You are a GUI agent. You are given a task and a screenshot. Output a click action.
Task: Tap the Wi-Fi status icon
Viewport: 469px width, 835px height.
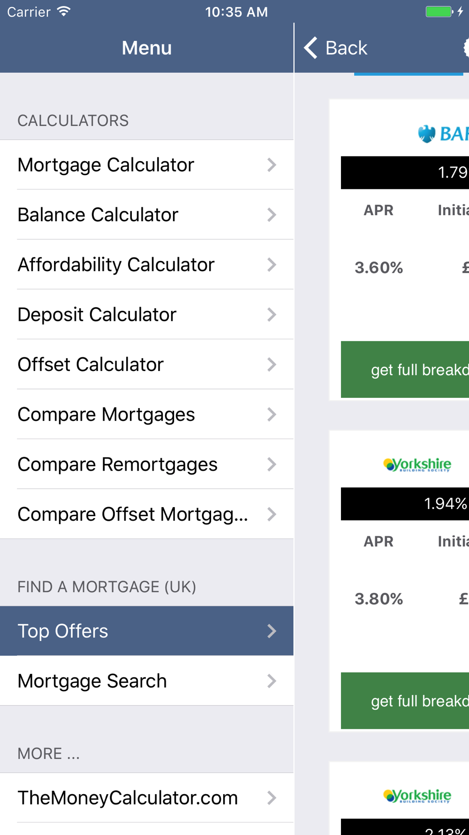point(64,11)
